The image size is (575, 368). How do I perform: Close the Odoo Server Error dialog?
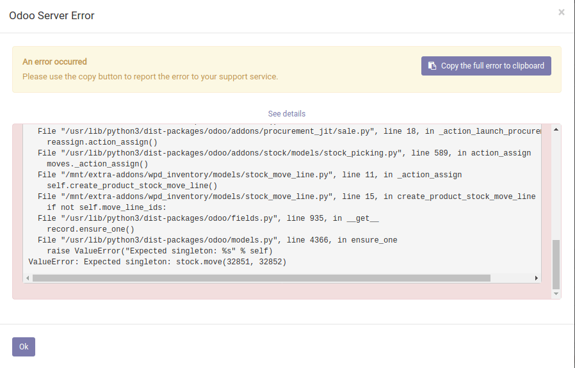[x=562, y=12]
